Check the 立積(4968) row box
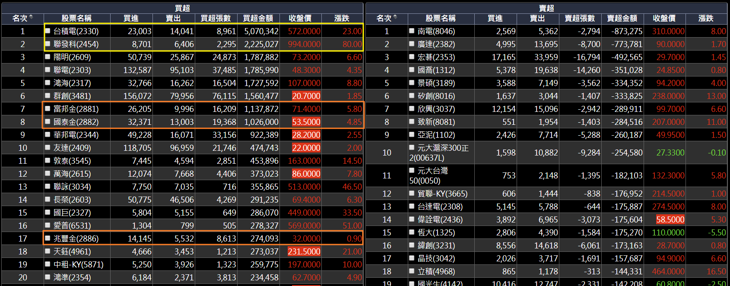This screenshot has width=730, height=286. click(x=412, y=271)
